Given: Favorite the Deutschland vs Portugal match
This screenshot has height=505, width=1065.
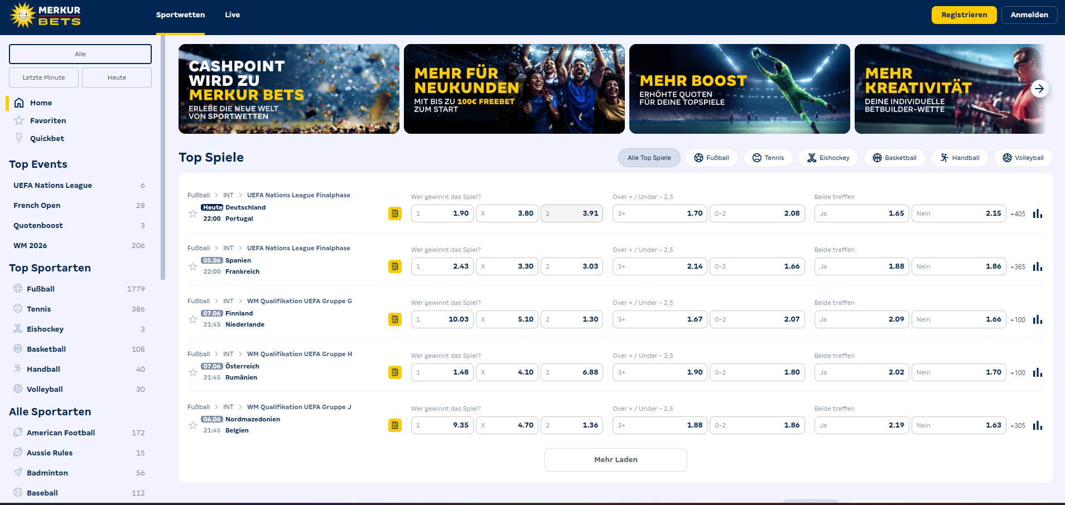Looking at the screenshot, I should (x=193, y=213).
